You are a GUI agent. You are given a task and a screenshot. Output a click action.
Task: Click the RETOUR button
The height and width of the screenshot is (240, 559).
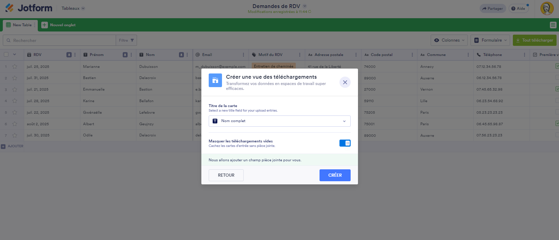(x=226, y=175)
